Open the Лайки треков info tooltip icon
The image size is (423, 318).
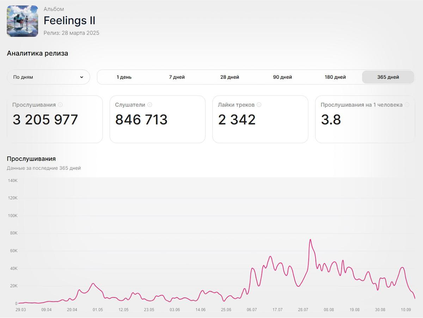coord(259,105)
